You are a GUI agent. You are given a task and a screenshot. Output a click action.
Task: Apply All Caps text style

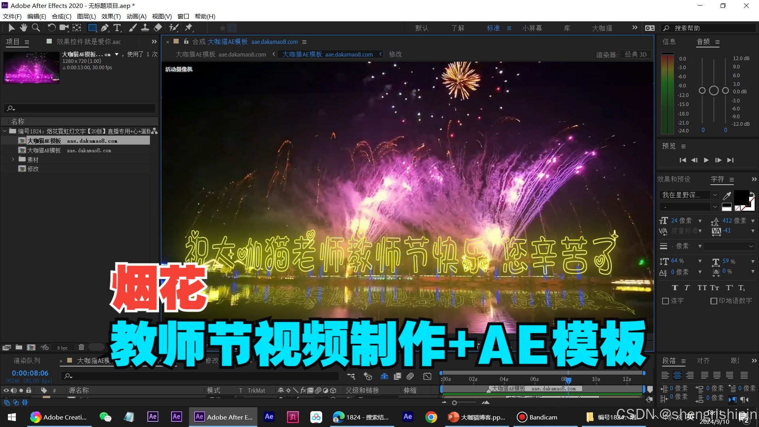702,288
